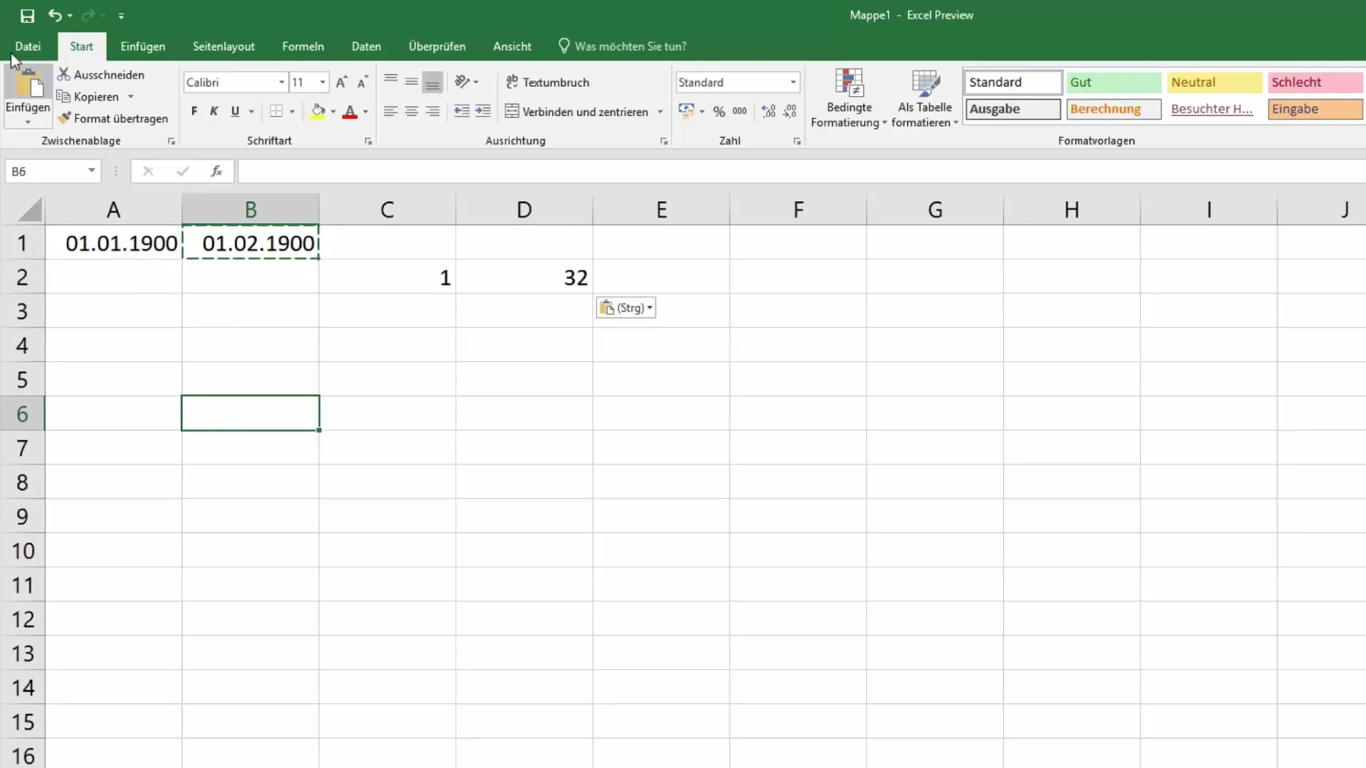Toggle bottom vertical alignment
Viewport: 1366px width, 768px height.
[433, 82]
